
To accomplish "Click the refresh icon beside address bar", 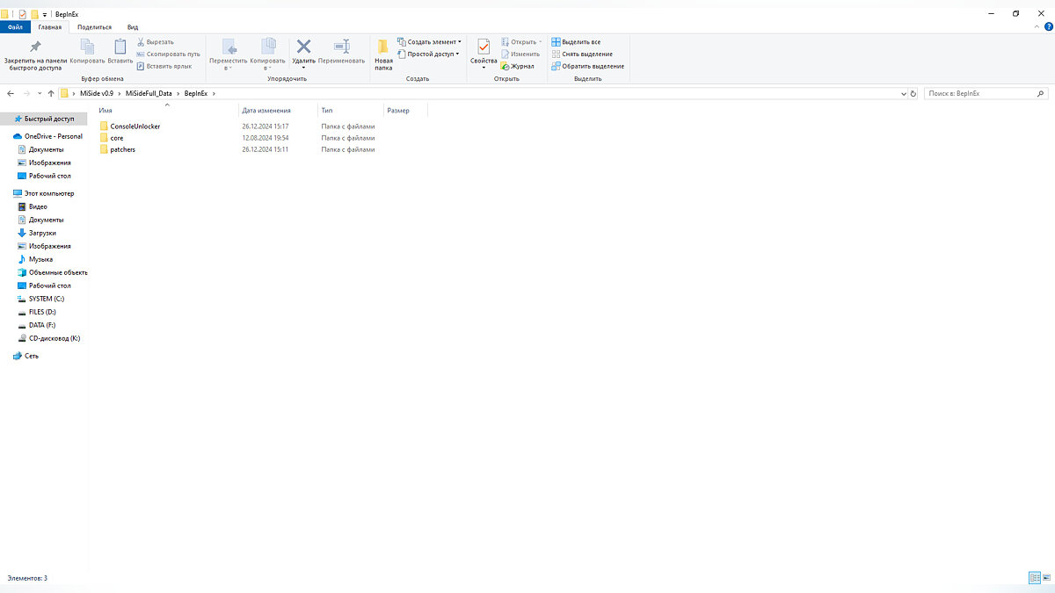I will coord(913,93).
